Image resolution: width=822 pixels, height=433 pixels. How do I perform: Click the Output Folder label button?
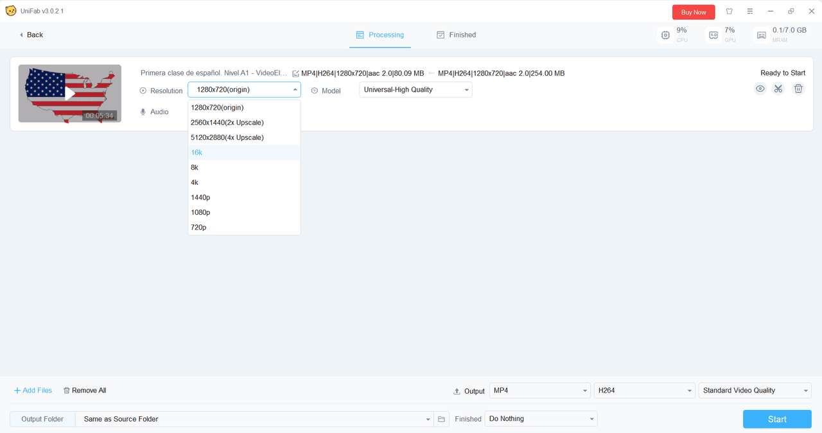click(x=42, y=419)
